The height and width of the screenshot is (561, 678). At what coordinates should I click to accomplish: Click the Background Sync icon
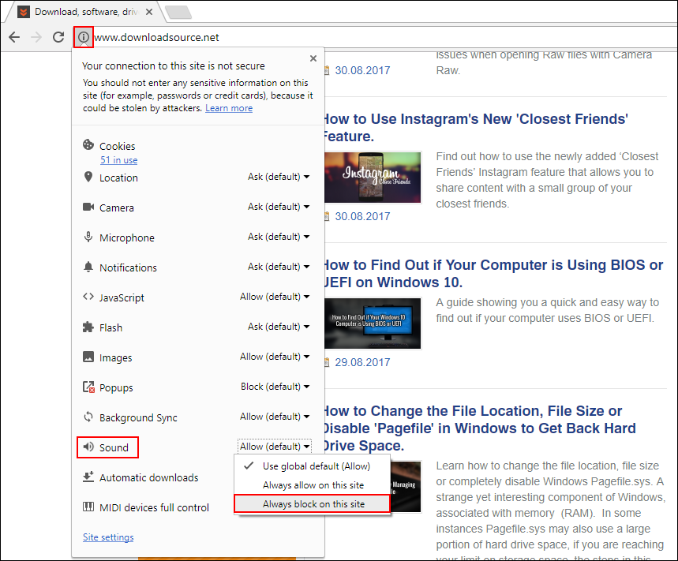pos(88,417)
